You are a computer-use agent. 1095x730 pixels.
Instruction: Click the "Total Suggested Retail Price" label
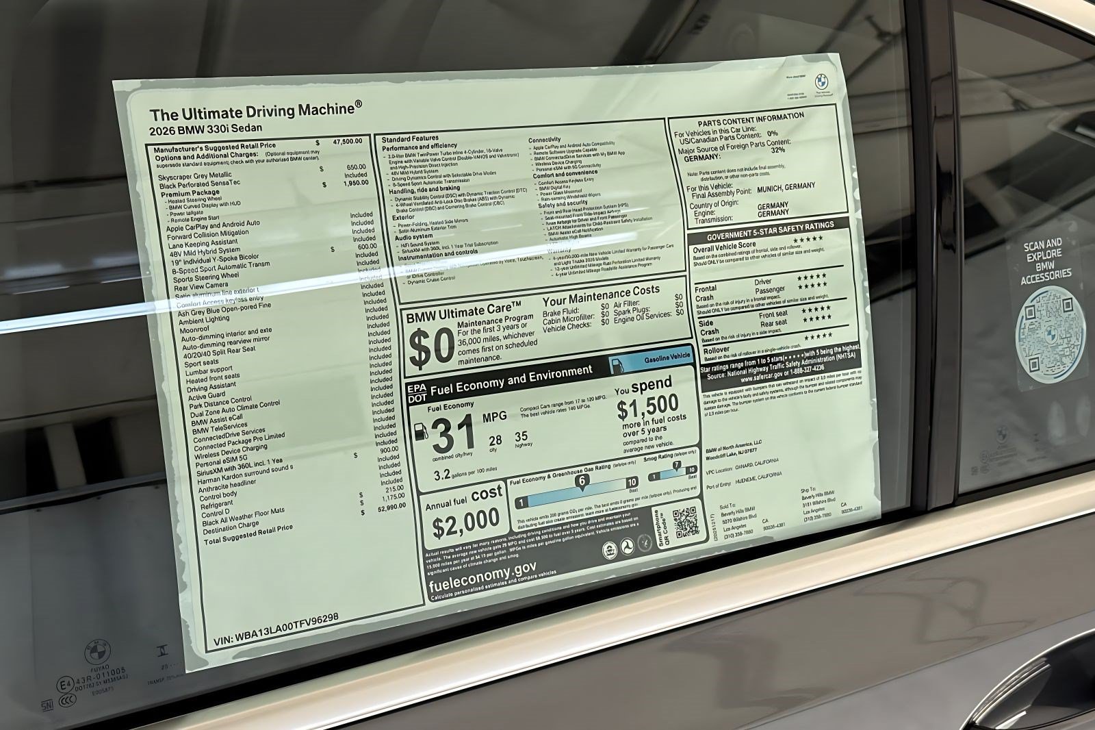tap(248, 534)
